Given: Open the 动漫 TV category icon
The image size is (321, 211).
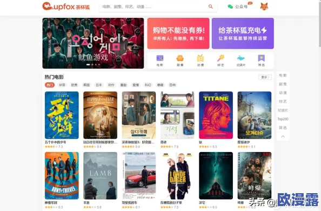Looking at the screenshot, I should coord(200,61).
